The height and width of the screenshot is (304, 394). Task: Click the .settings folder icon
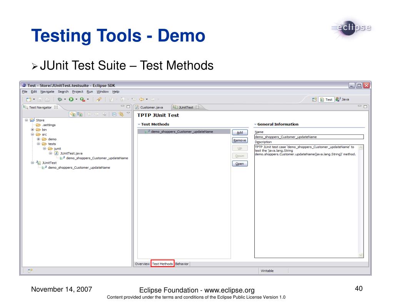38,125
